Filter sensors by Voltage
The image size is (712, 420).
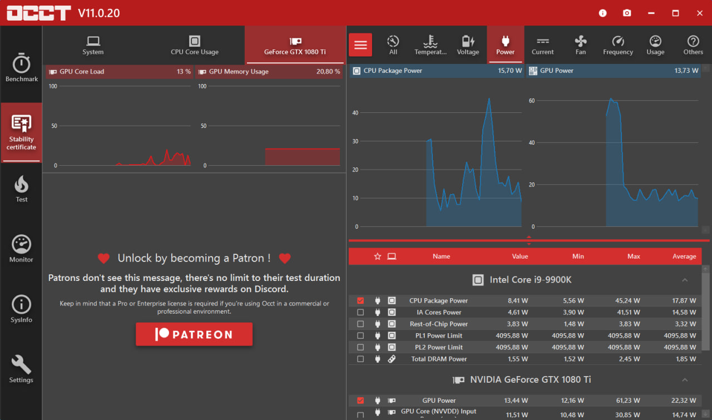click(468, 45)
